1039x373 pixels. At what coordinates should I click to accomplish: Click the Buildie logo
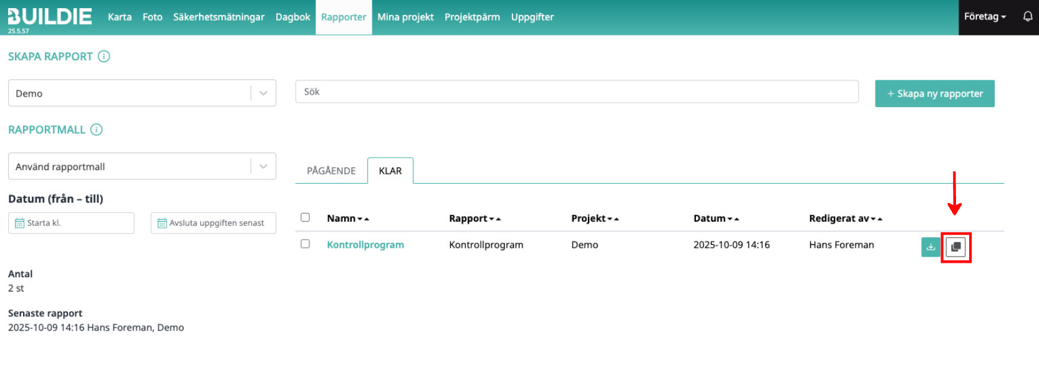tap(50, 17)
